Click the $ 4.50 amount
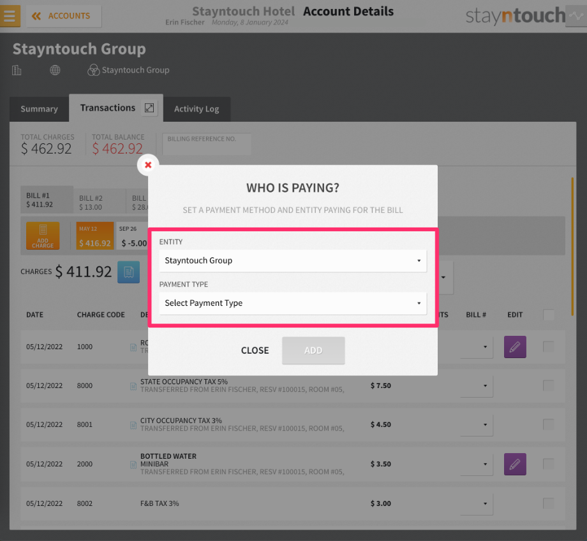 coord(381,424)
